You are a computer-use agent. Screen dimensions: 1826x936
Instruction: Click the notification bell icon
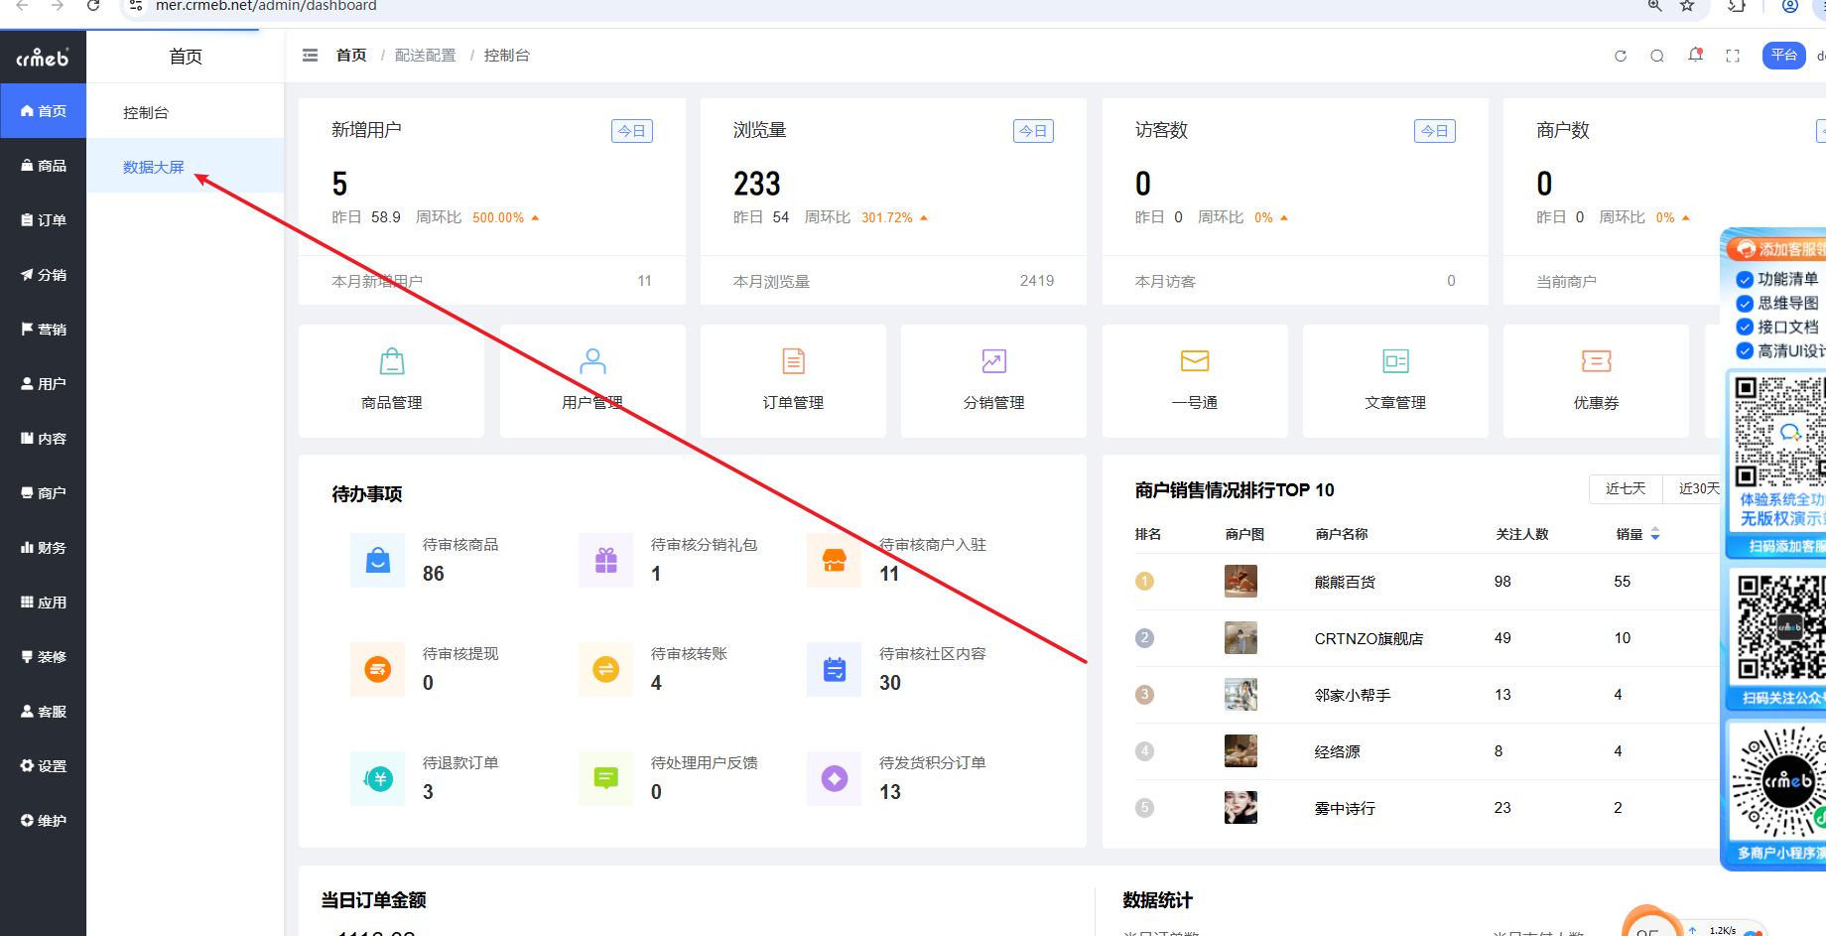coord(1695,56)
